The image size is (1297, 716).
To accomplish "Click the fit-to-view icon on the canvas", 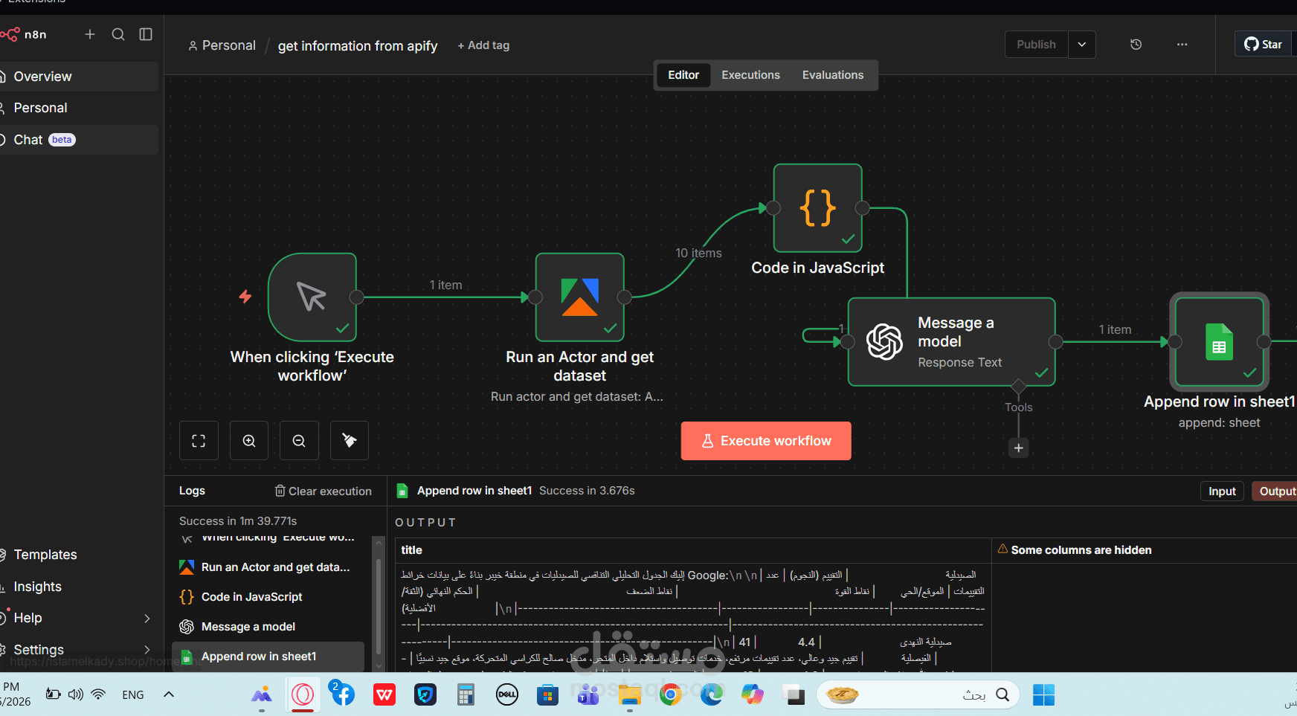I will pyautogui.click(x=199, y=440).
